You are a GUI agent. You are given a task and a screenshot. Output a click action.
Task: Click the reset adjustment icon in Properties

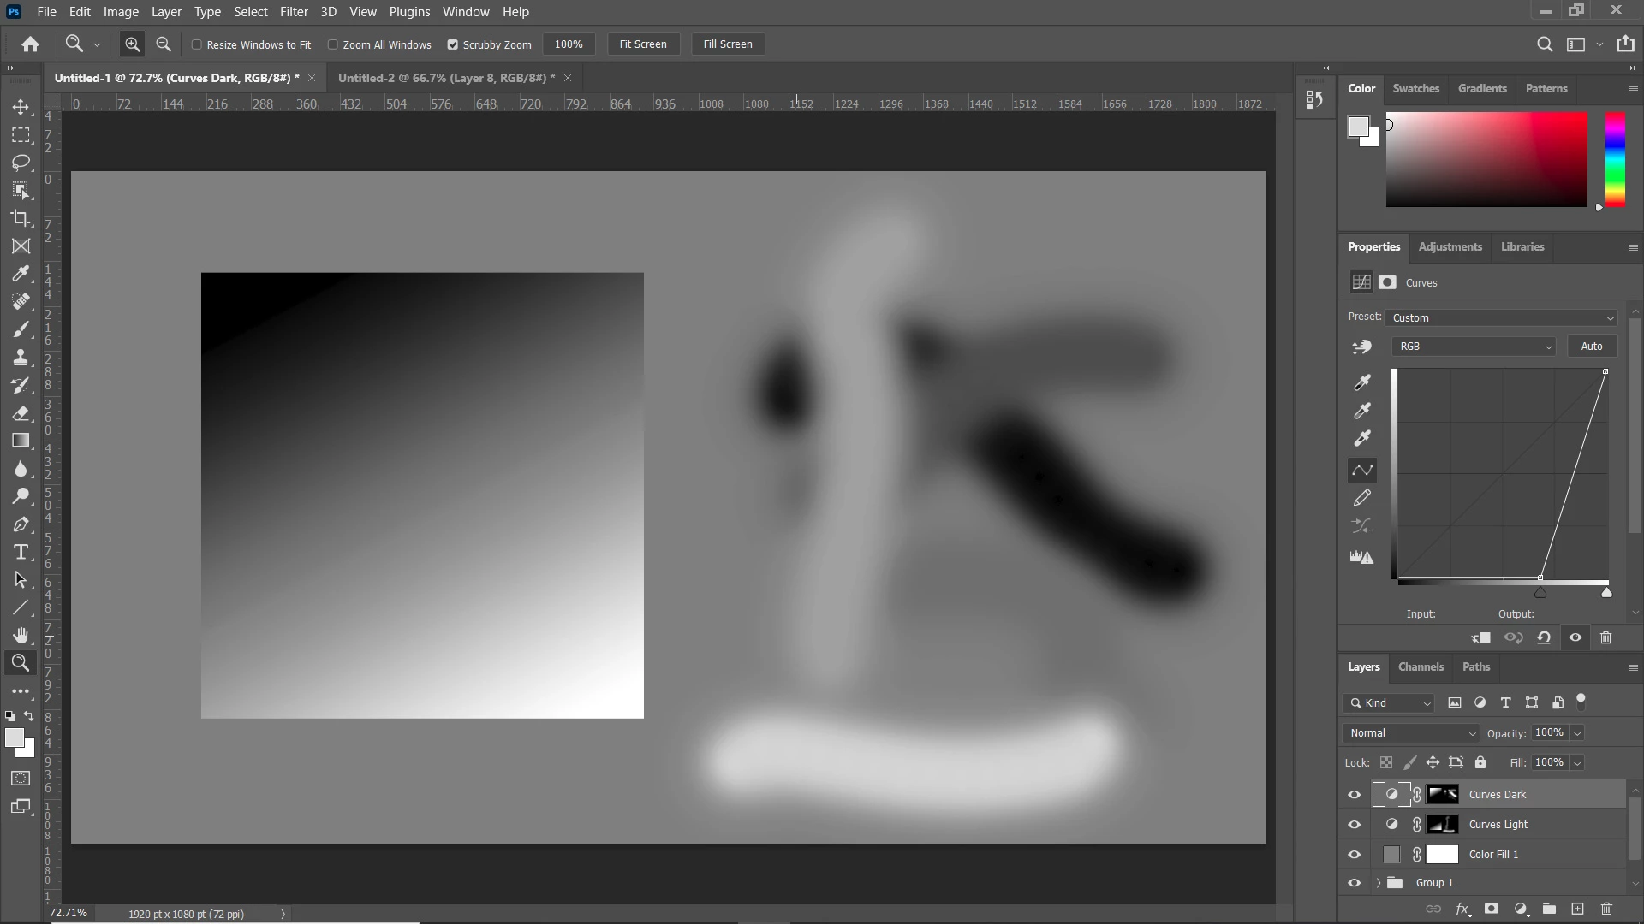[1544, 637]
